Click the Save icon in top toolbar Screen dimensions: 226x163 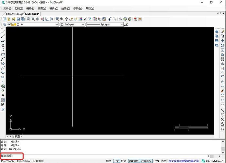18,19
